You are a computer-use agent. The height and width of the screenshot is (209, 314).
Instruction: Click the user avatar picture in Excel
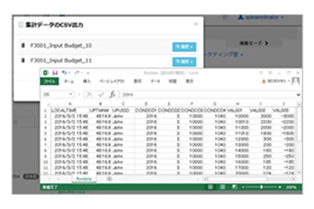(295, 81)
